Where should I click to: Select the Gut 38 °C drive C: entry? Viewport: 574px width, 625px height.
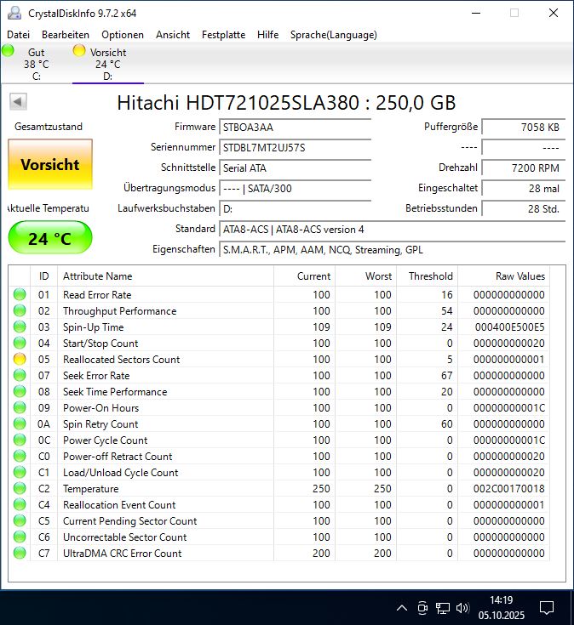[37, 64]
